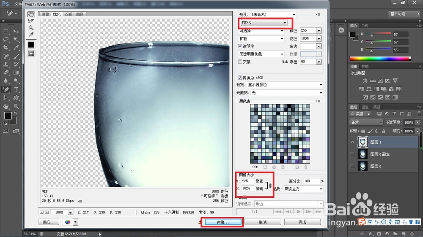Show 图层 0 via its visibility box
The width and height of the screenshot is (423, 237).
[352, 166]
